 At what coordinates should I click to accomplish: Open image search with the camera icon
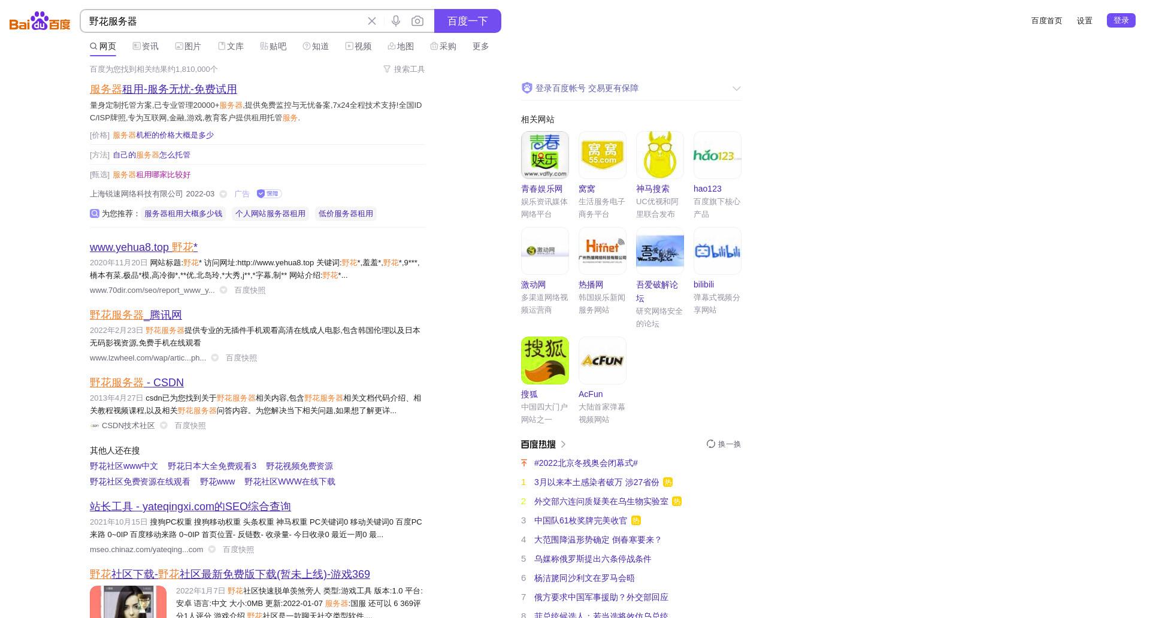(417, 21)
